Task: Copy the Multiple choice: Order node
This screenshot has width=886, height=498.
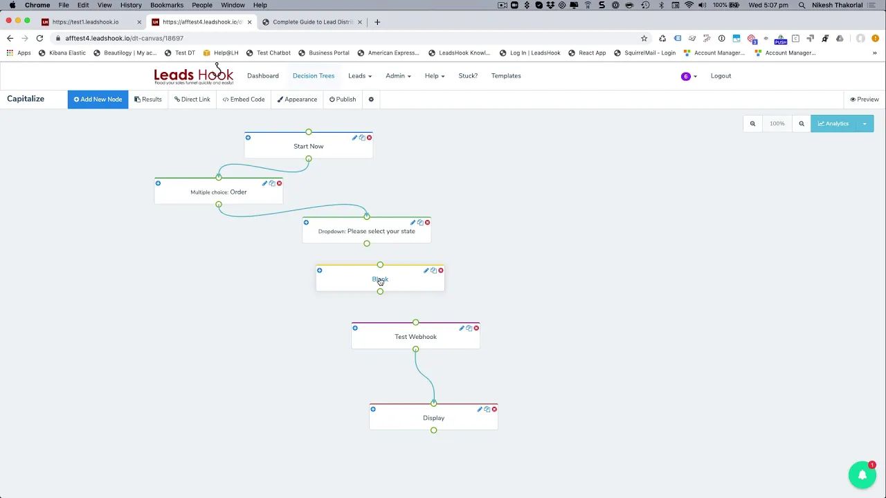Action: 272,183
